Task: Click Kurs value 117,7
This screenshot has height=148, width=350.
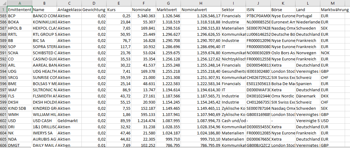Action: (x=119, y=47)
